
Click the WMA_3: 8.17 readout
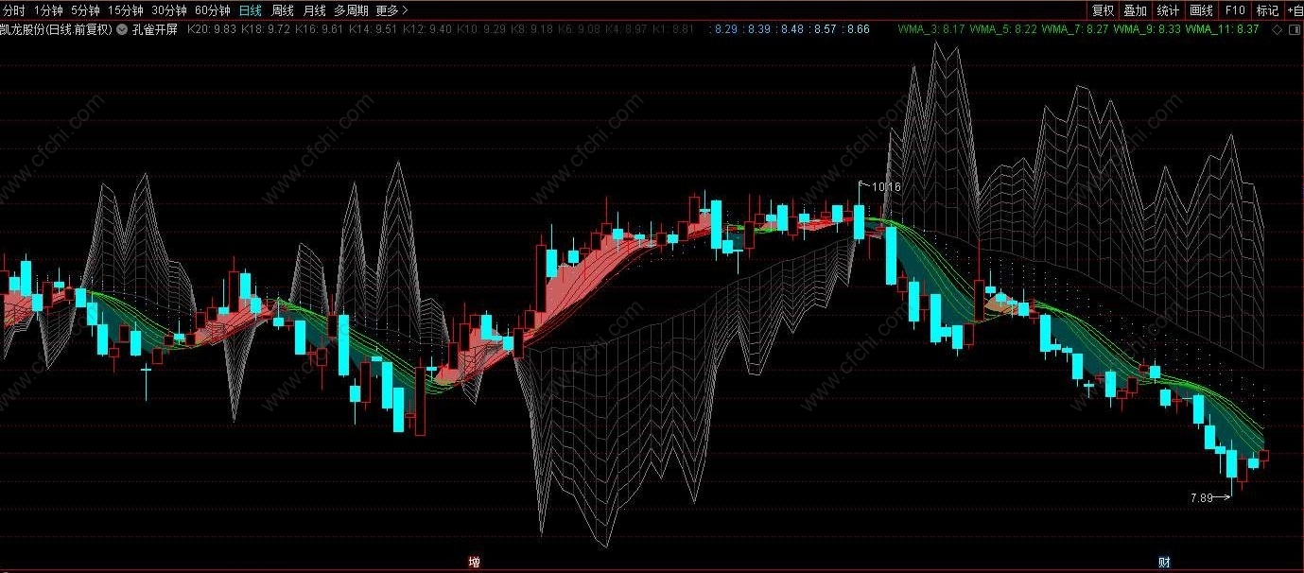pos(931,29)
